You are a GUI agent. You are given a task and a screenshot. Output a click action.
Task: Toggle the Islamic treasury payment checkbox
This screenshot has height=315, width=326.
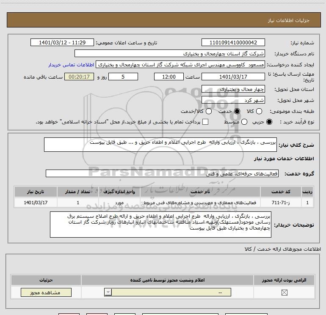point(205,122)
